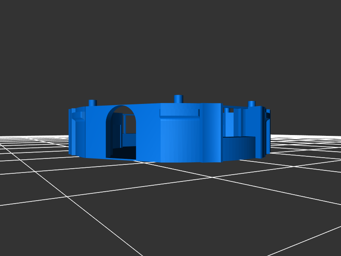The height and width of the screenshot is (256, 341).
Task: Click the small window visible through the archway
Action: 129,124
